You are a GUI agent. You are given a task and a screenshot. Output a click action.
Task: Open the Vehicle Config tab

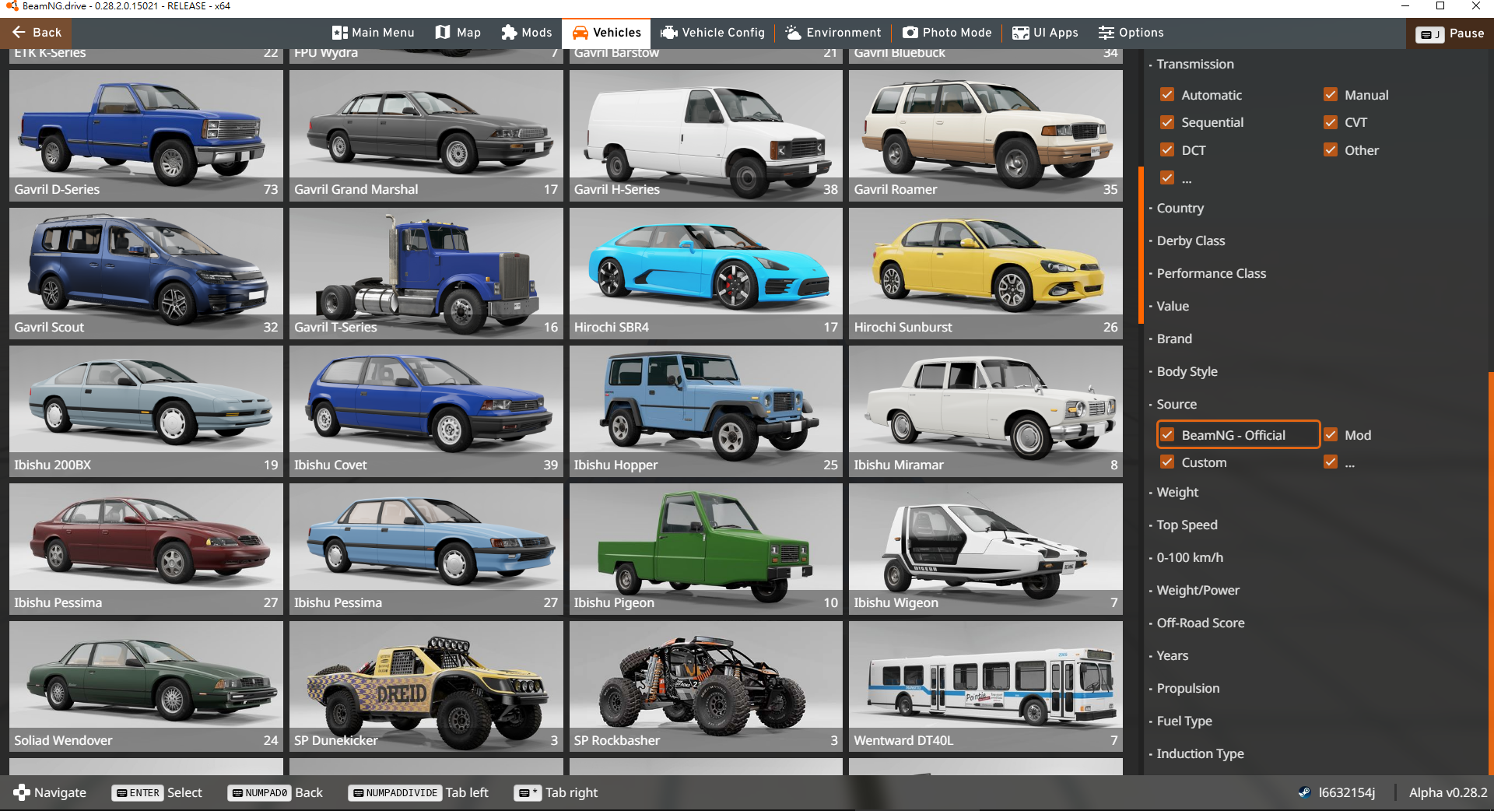click(712, 33)
